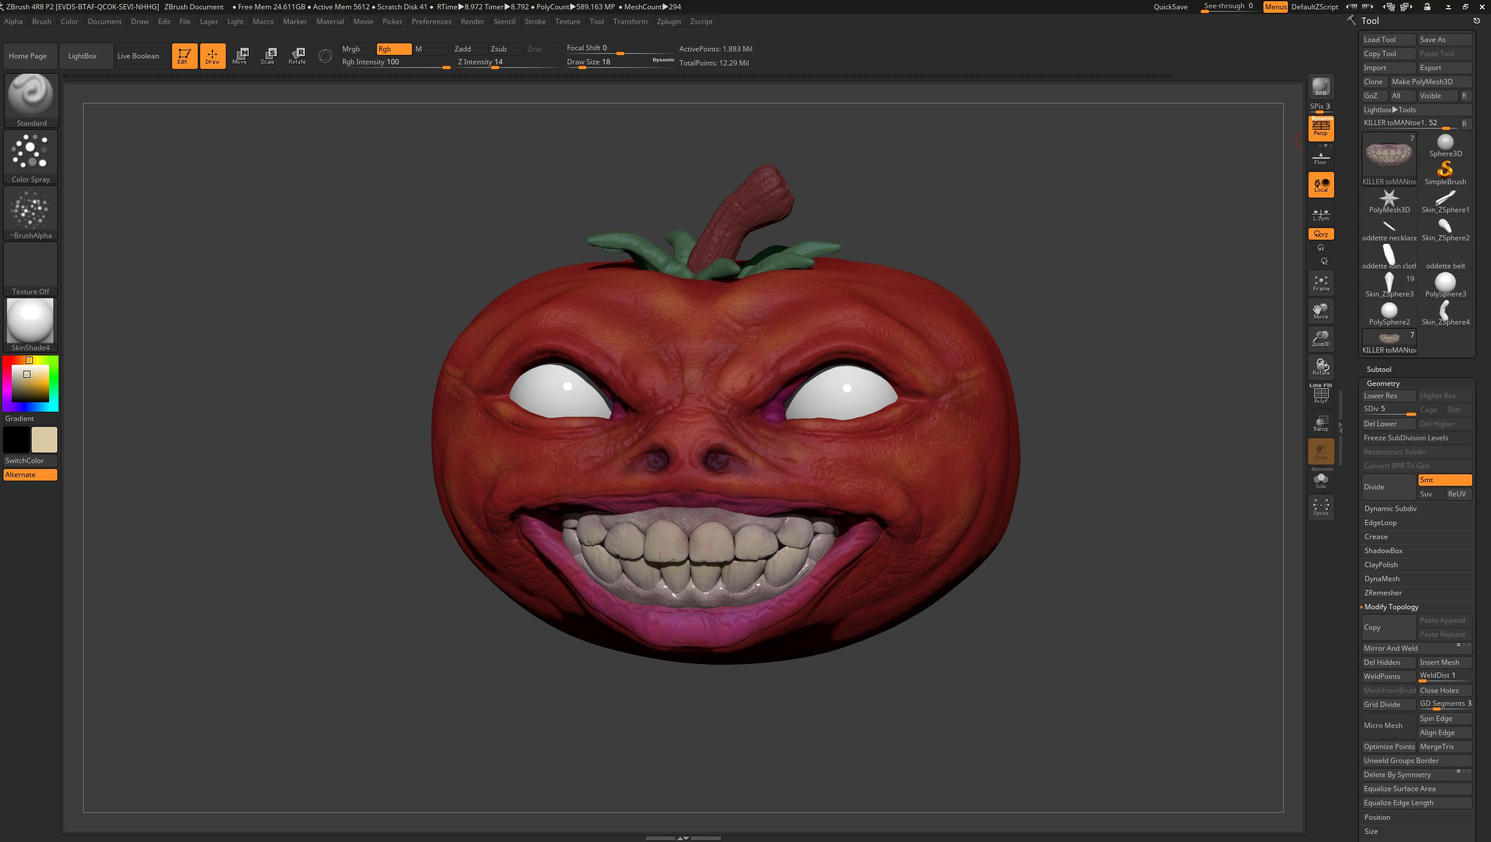Select the Zoom3D navigation icon
The width and height of the screenshot is (1491, 842).
point(1321,339)
